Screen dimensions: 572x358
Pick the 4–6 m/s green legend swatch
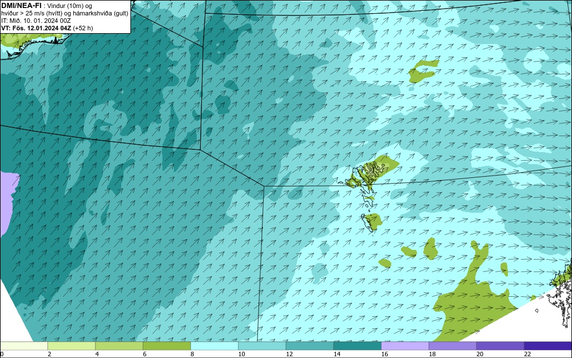click(120, 345)
